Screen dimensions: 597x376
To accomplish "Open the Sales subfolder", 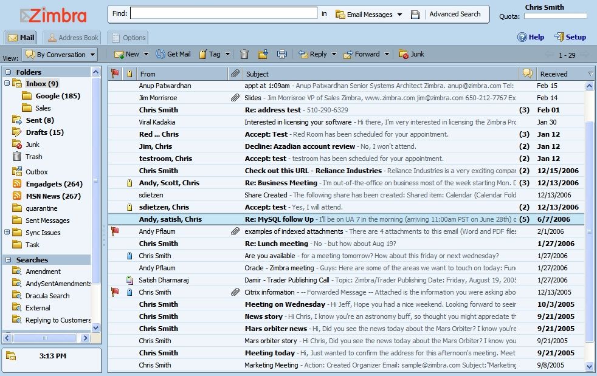I will 36,108.
